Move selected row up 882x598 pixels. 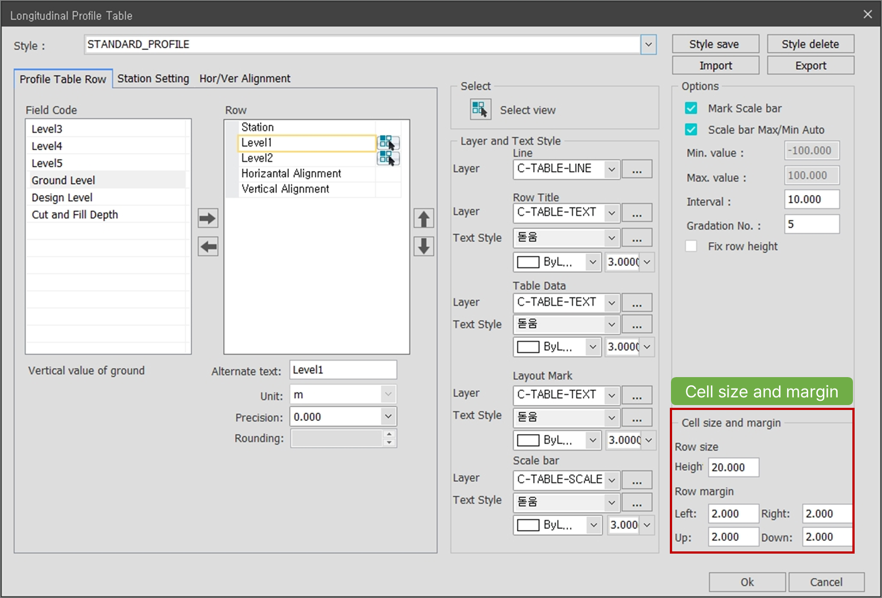coord(424,218)
